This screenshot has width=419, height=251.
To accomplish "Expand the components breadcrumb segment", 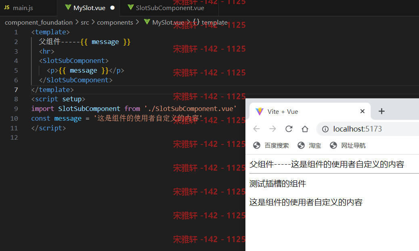I will point(115,23).
